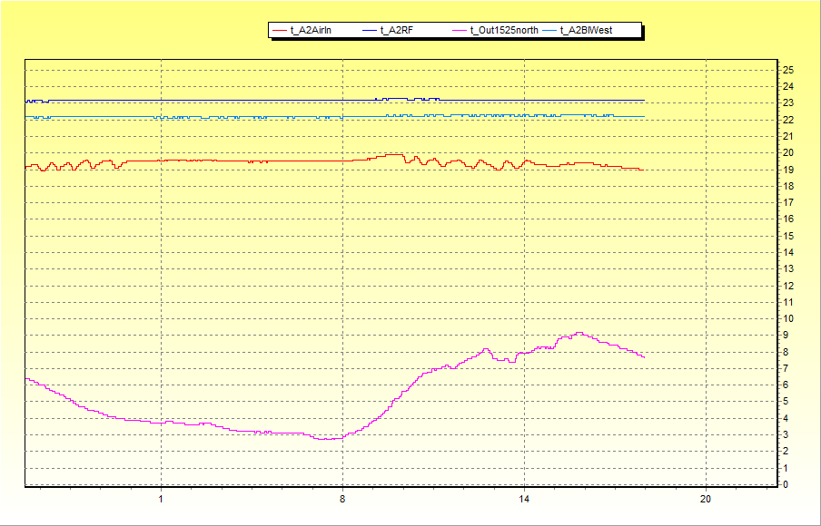Click the magenta curve's highest peak

click(579, 333)
